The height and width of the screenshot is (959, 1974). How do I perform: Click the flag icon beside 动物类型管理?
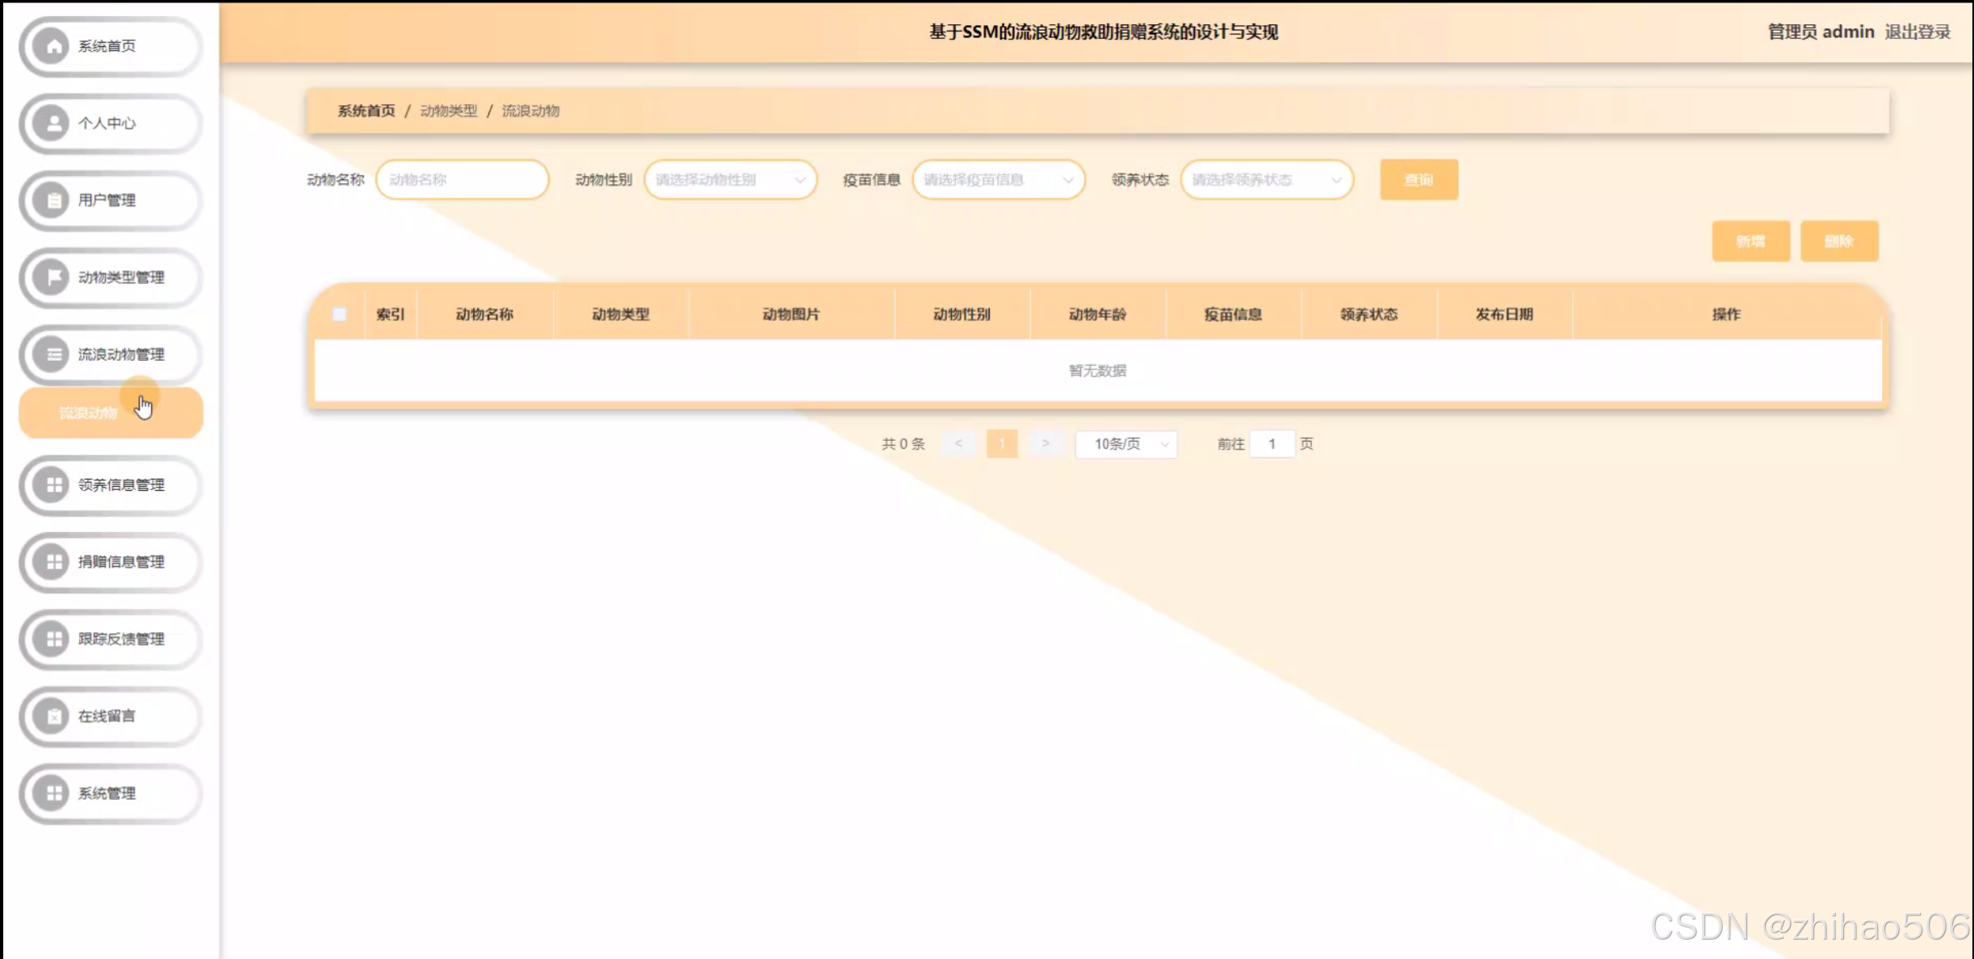point(53,278)
